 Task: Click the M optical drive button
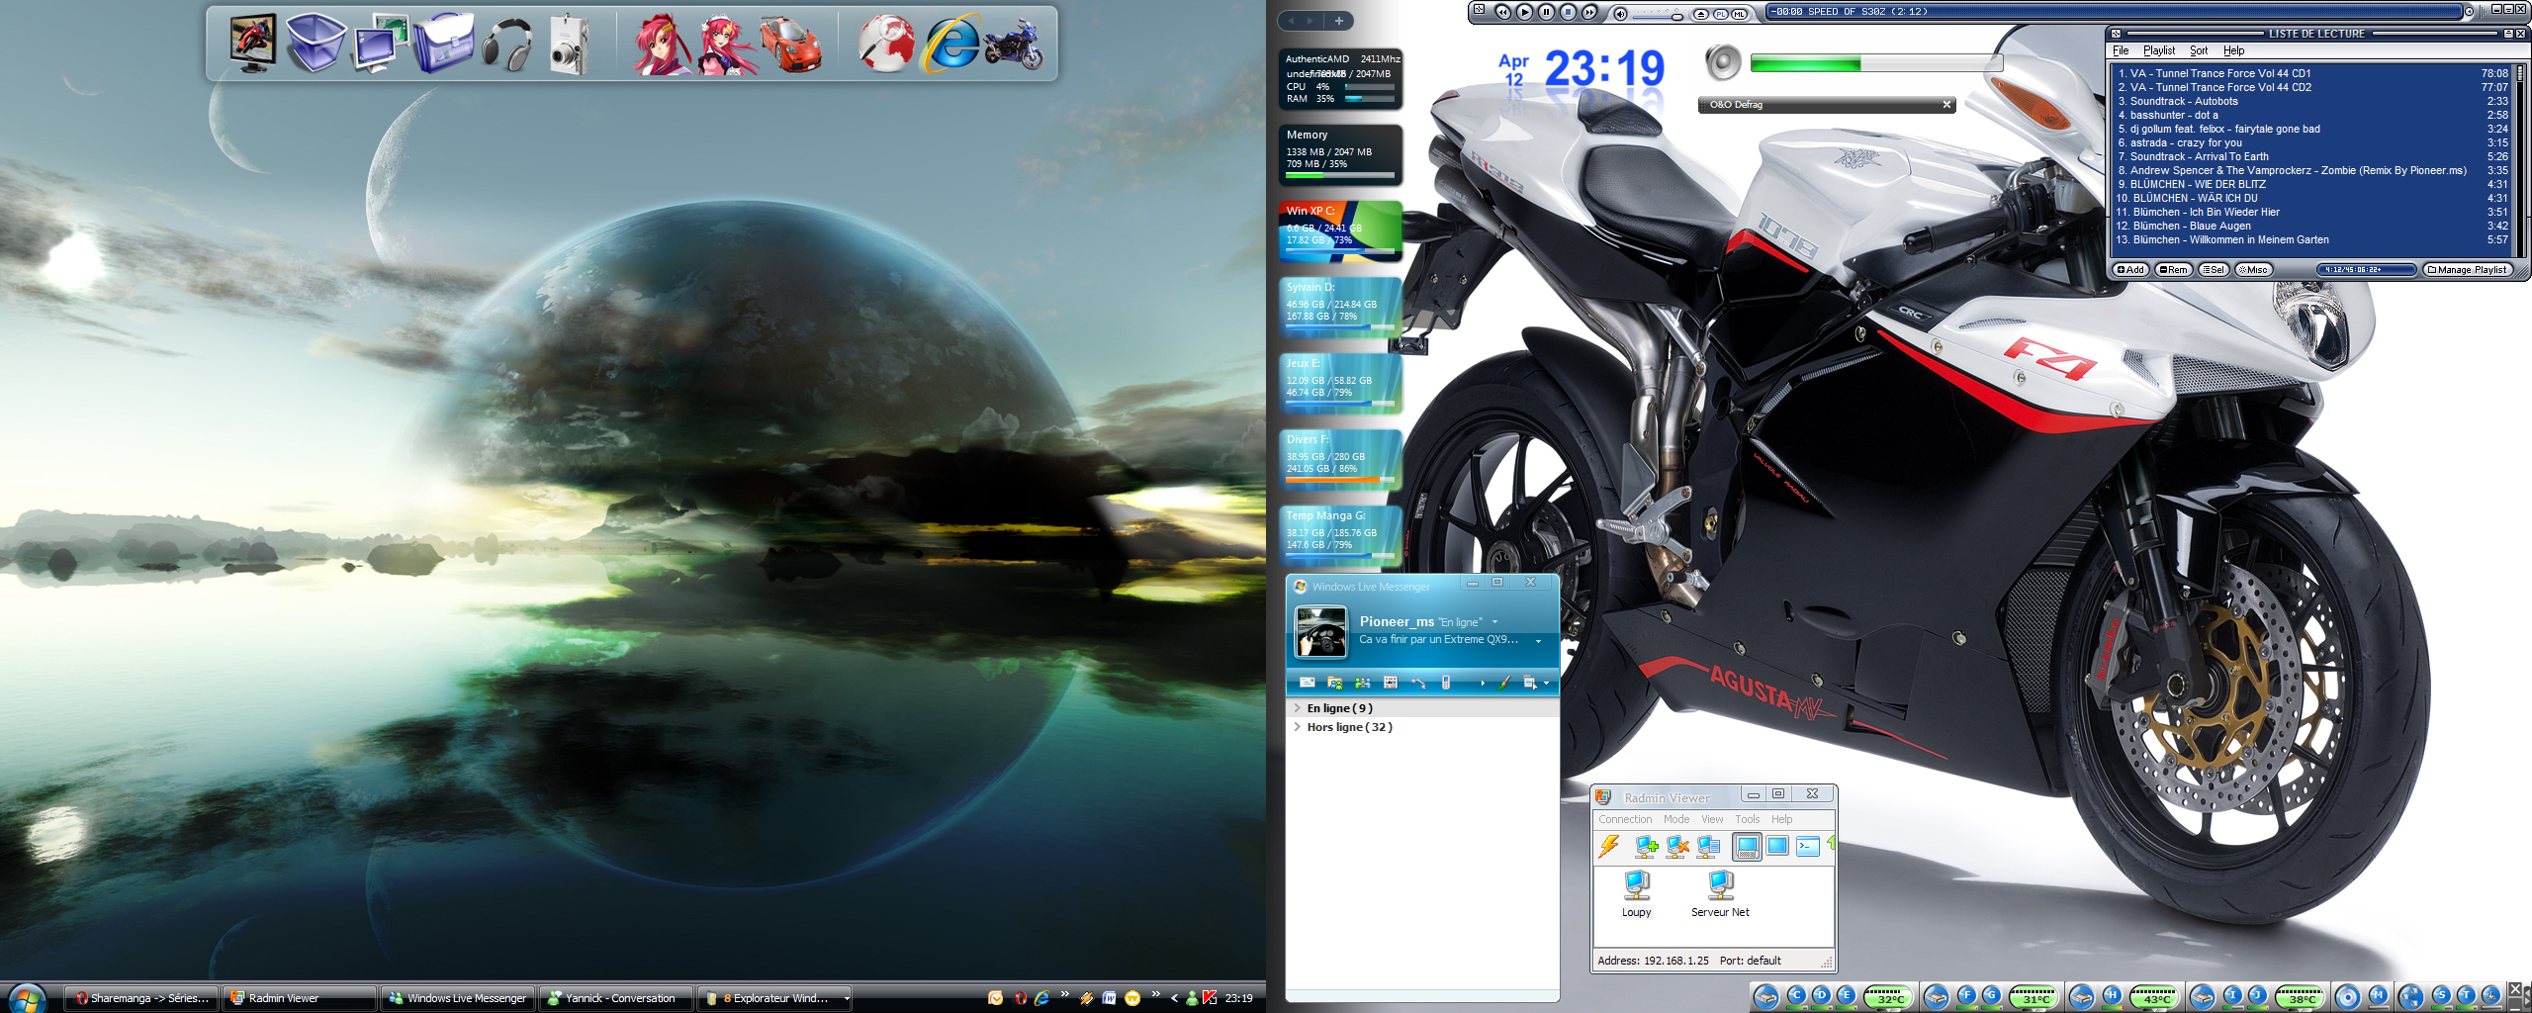[x=2378, y=994]
